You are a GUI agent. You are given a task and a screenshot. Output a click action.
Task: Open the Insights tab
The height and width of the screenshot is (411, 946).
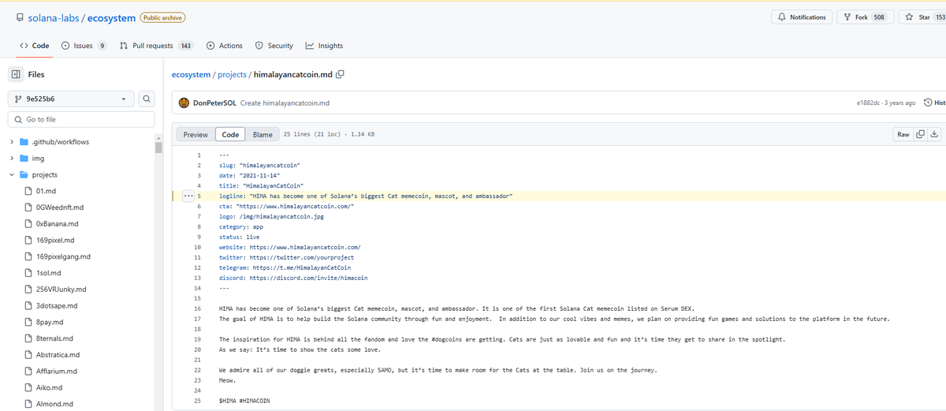pyautogui.click(x=324, y=46)
